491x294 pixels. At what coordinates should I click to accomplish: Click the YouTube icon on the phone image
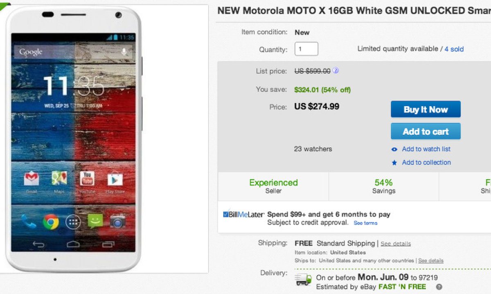(87, 179)
